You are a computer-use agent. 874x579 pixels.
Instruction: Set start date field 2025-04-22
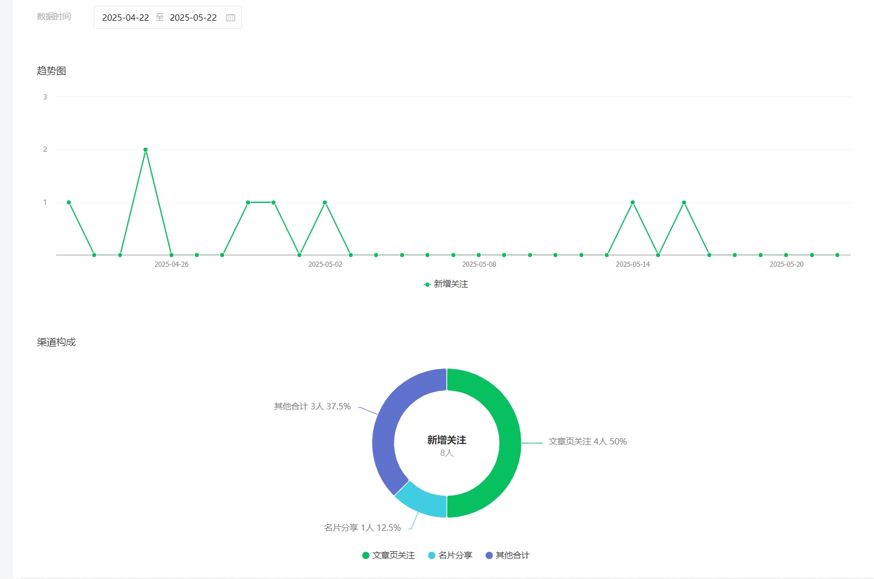[x=125, y=18]
